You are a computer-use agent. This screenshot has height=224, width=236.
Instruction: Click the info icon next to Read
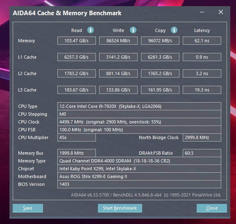91,30
